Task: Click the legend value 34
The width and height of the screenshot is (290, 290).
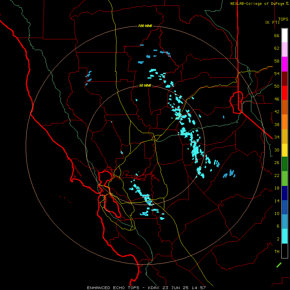Action: tap(277, 137)
